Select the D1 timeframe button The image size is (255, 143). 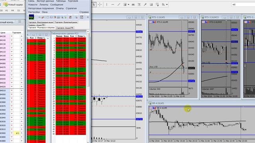[x=19, y=11]
